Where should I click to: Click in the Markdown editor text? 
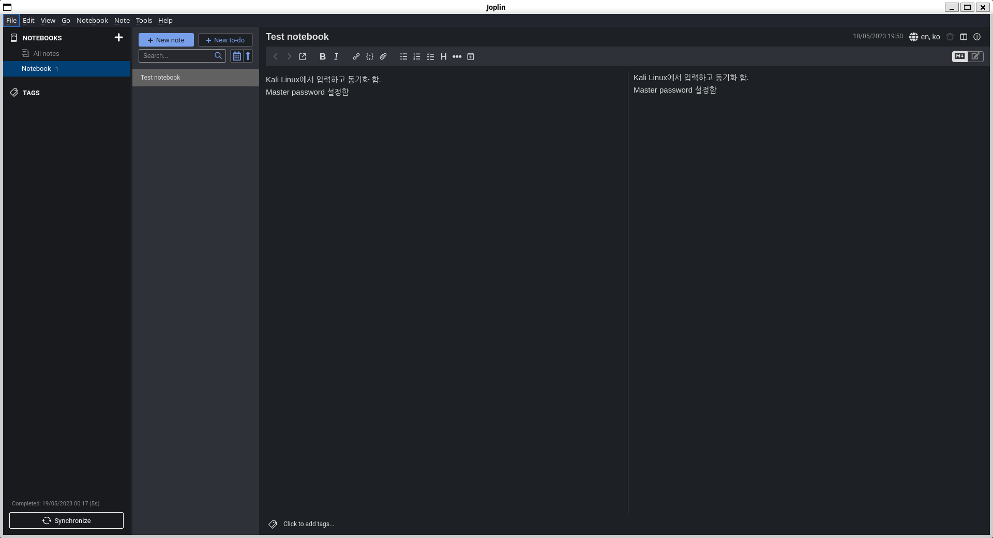445,292
